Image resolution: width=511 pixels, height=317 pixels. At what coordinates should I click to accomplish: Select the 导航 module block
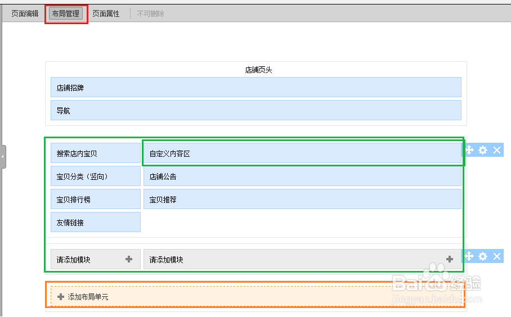click(255, 111)
